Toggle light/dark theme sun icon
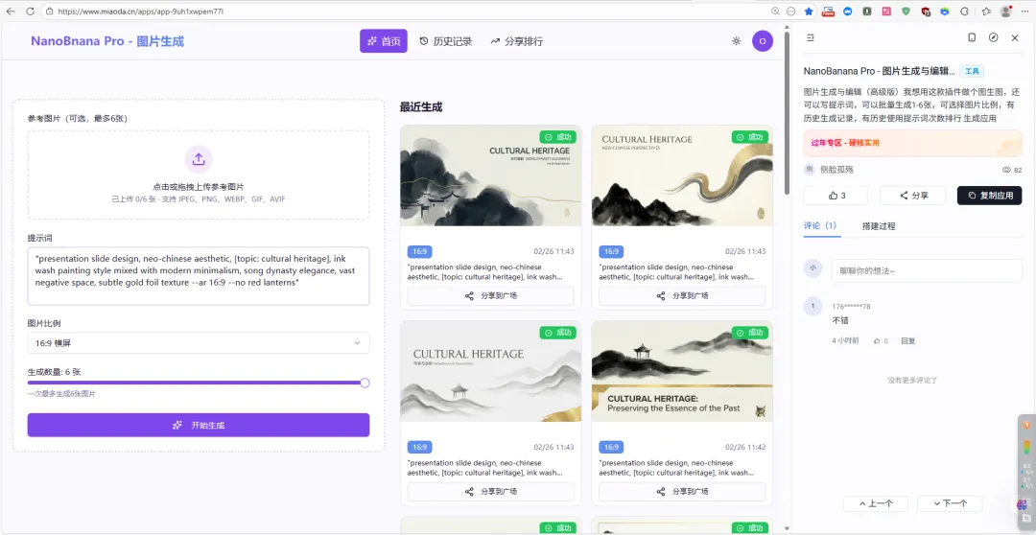 [x=736, y=41]
